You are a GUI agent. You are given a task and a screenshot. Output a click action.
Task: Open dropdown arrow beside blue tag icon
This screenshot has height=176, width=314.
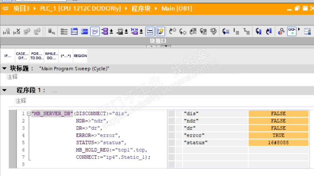141,31
